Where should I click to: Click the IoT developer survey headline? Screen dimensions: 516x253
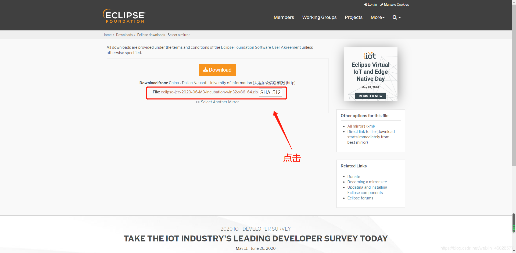click(256, 238)
